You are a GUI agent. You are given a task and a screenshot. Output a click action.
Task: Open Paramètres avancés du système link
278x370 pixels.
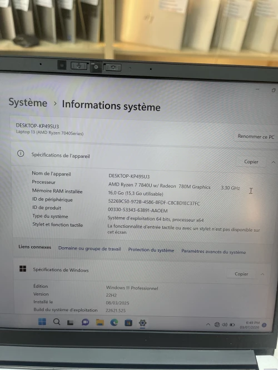click(x=214, y=252)
